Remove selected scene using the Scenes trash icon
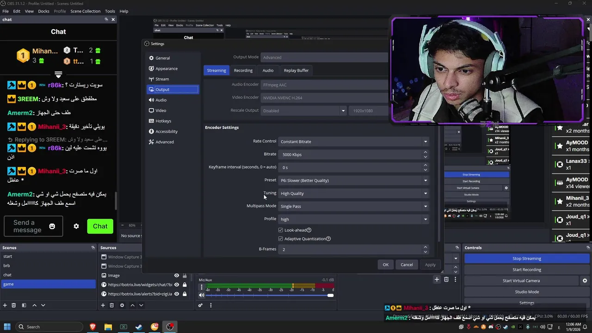Screen dimensions: 592x333 pyautogui.click(x=14, y=305)
